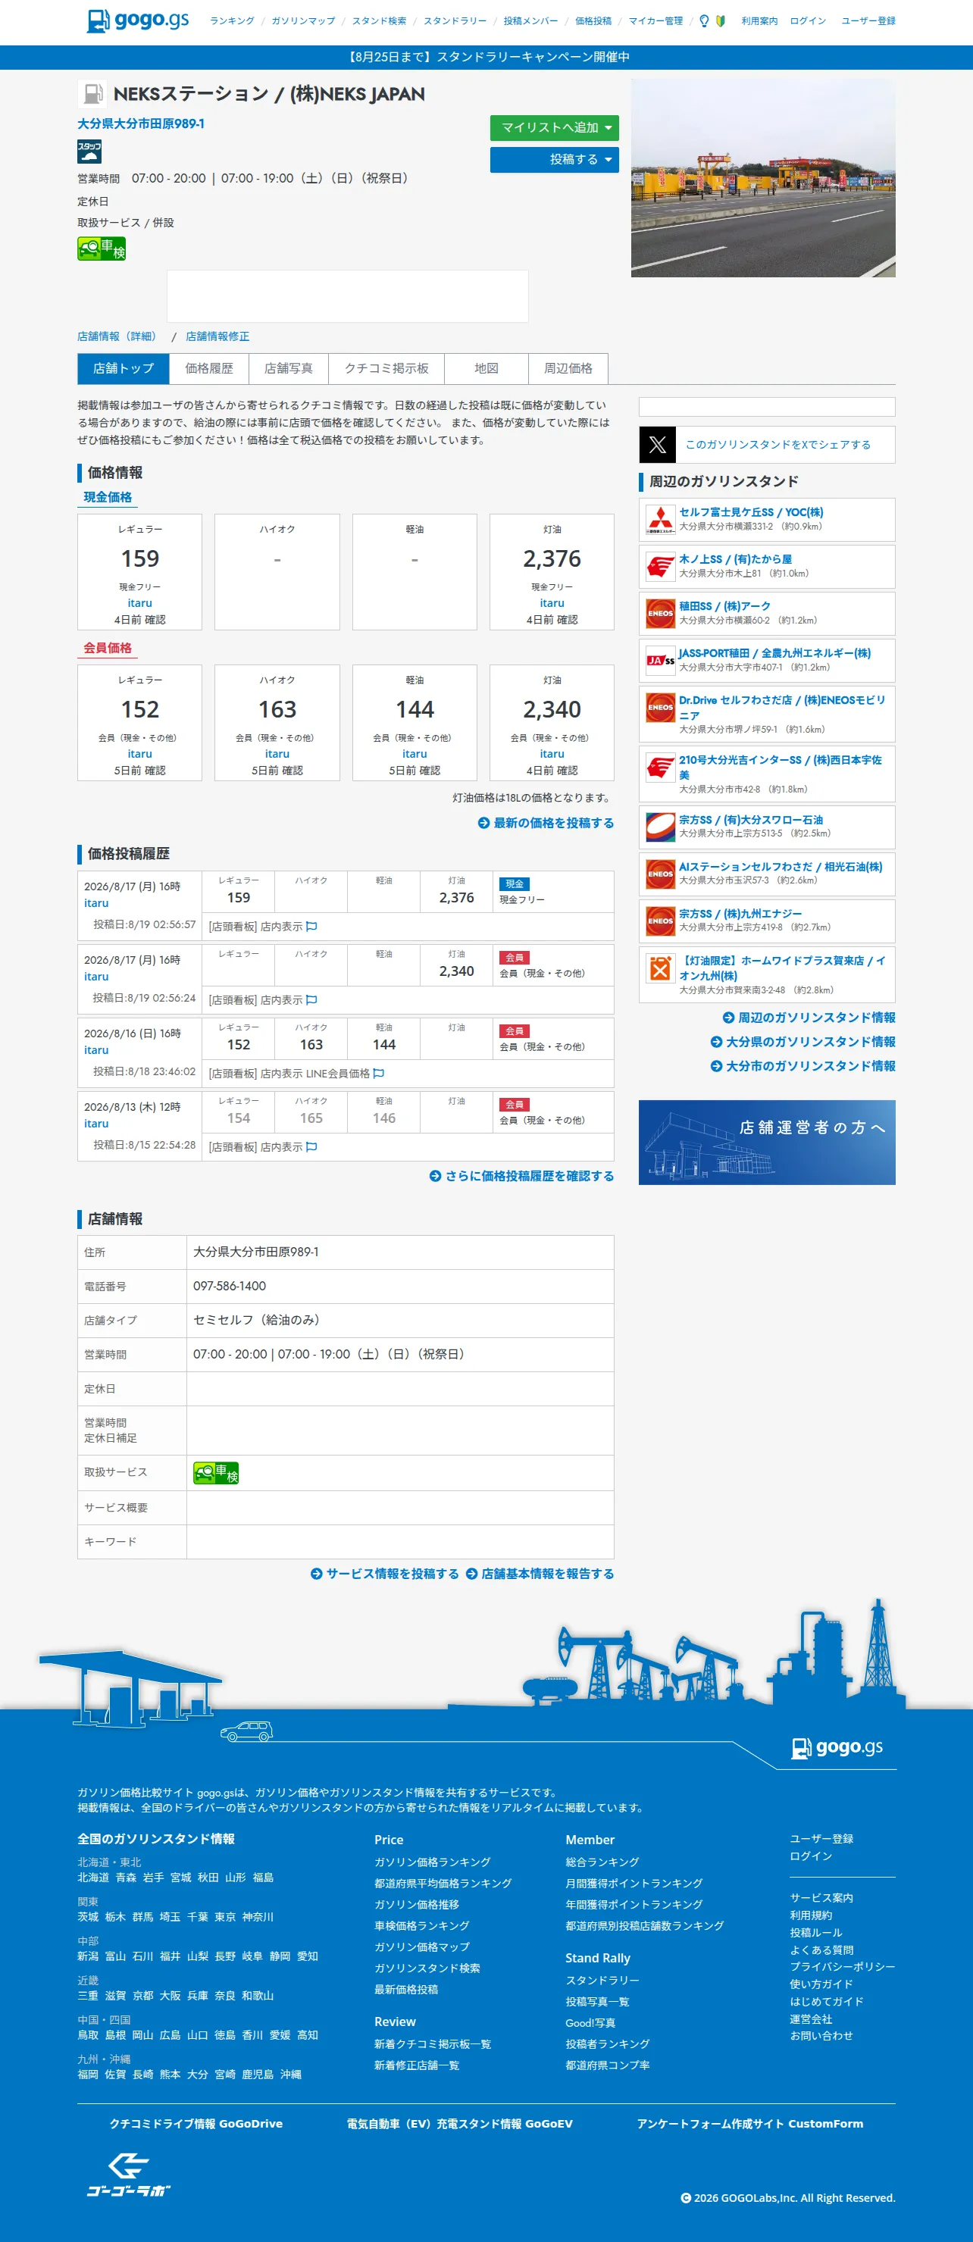Switch to the 価格履歴 tab

coord(209,369)
